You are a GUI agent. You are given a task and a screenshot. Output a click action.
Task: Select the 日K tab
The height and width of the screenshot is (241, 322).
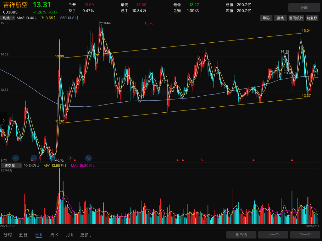(39, 235)
